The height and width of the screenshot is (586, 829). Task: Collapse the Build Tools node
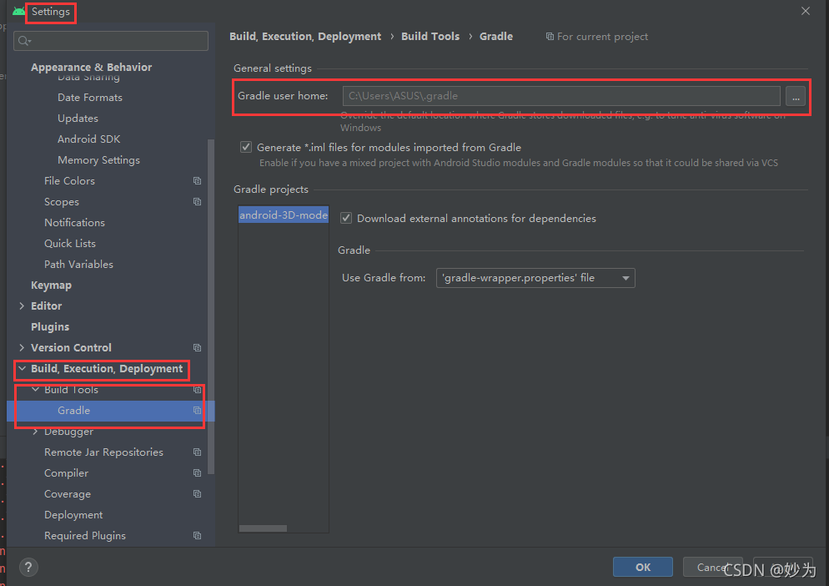[x=35, y=390]
